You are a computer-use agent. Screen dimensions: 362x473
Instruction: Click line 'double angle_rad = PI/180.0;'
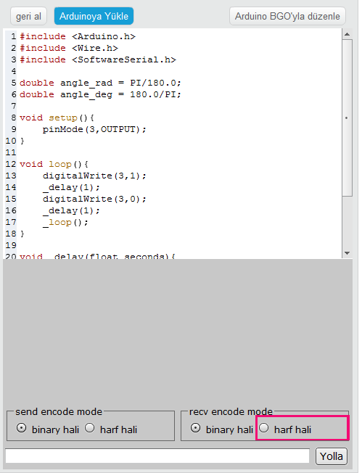(x=100, y=83)
